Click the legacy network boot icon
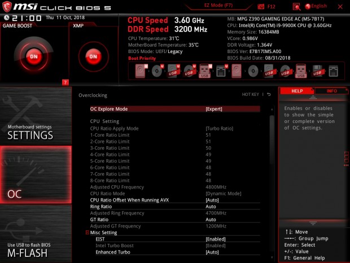Screen dimensions: 350x263 pyautogui.click(x=333, y=71)
